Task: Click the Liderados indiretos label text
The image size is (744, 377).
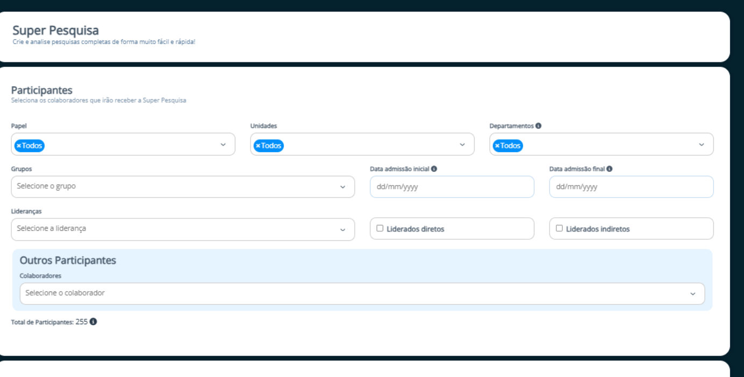Action: pos(598,229)
